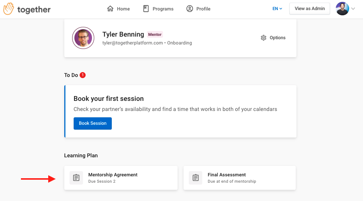Open the Programs menu item

tap(159, 9)
